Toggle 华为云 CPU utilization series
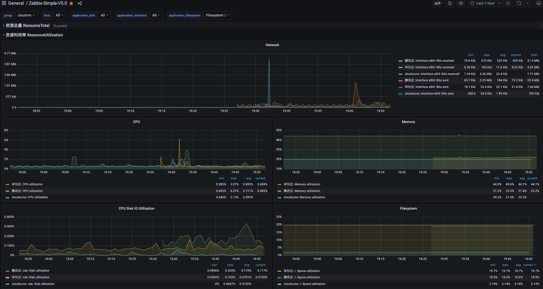 coord(27,184)
